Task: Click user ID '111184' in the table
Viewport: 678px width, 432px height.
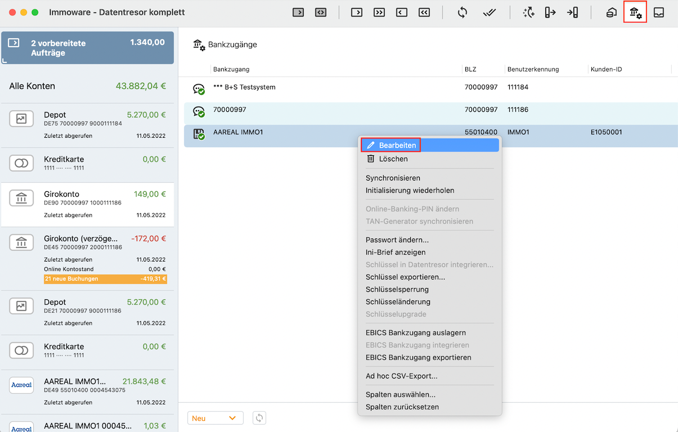Action: click(518, 87)
